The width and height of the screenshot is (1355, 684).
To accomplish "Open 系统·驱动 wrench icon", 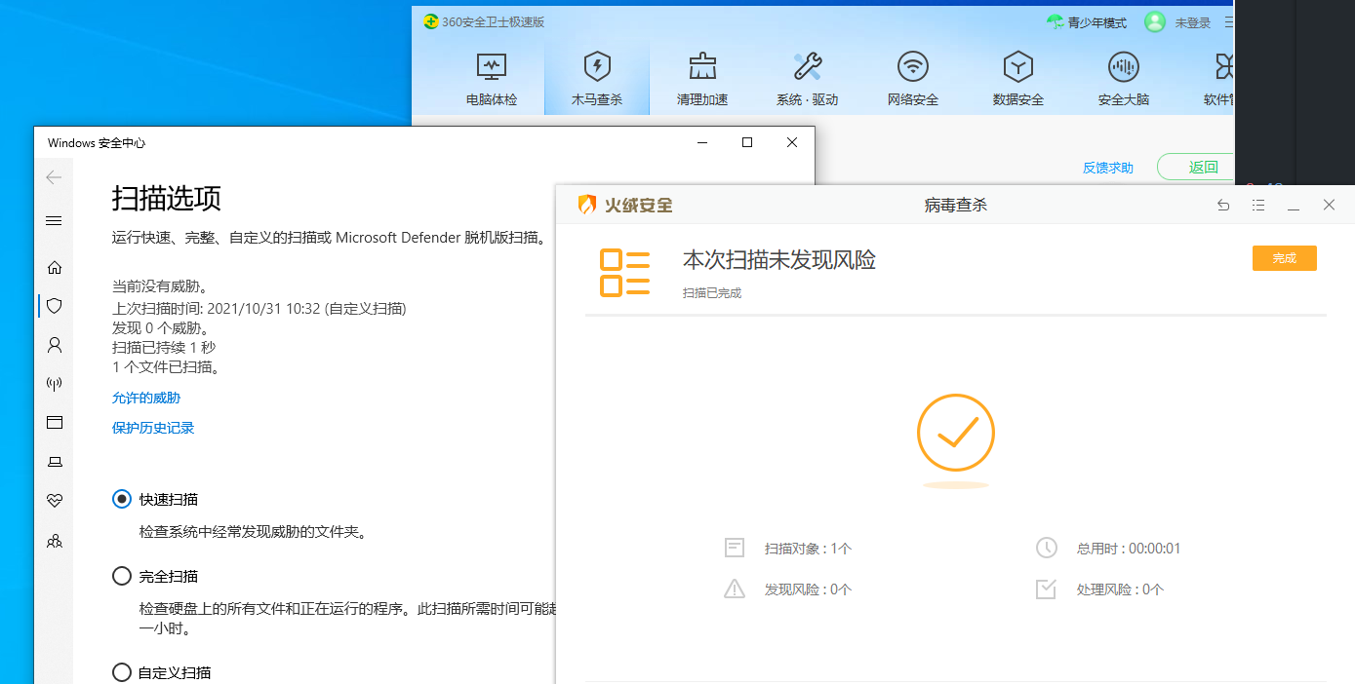I will (x=807, y=79).
